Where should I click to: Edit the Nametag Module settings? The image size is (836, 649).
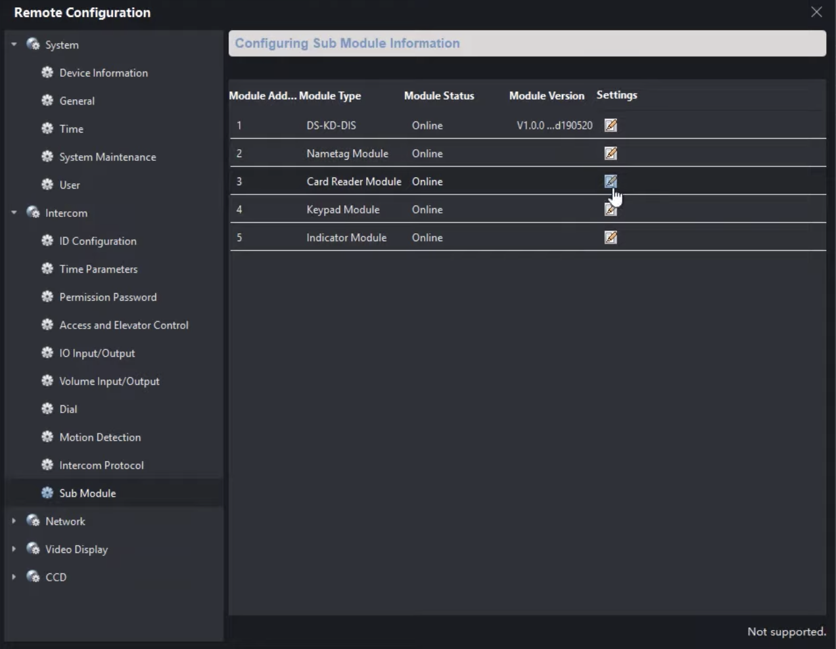tap(611, 154)
